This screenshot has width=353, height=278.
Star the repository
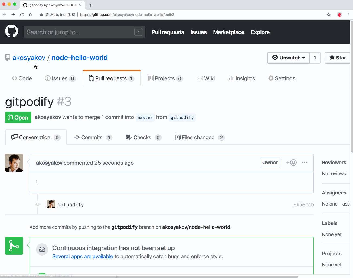point(337,58)
